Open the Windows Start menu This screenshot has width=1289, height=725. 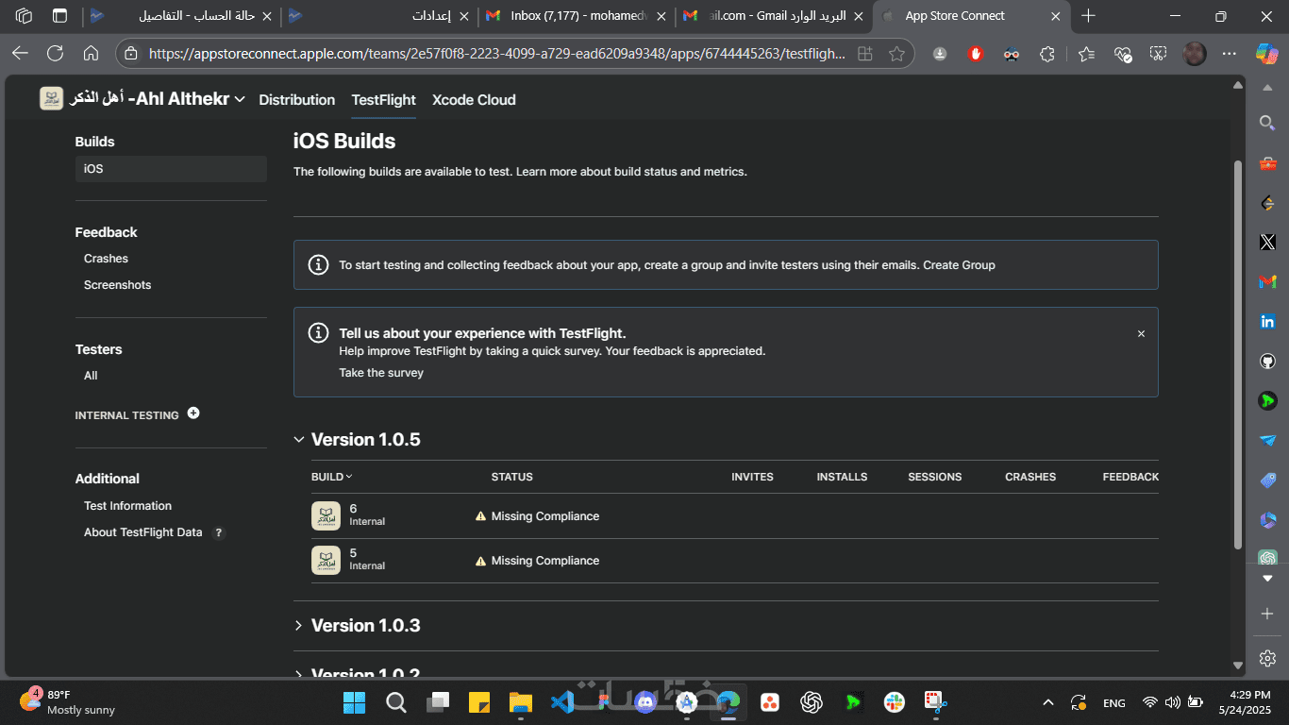pos(355,702)
